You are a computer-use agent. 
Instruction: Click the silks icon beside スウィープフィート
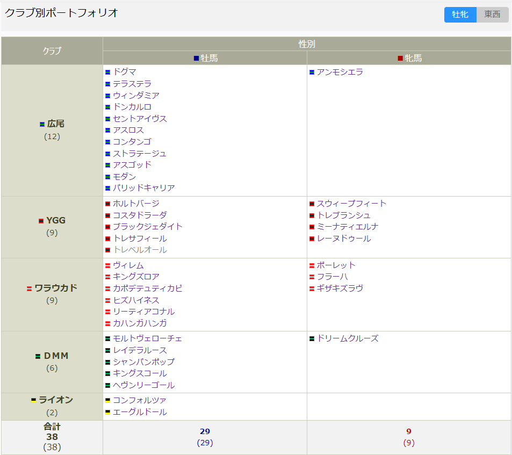tap(312, 204)
